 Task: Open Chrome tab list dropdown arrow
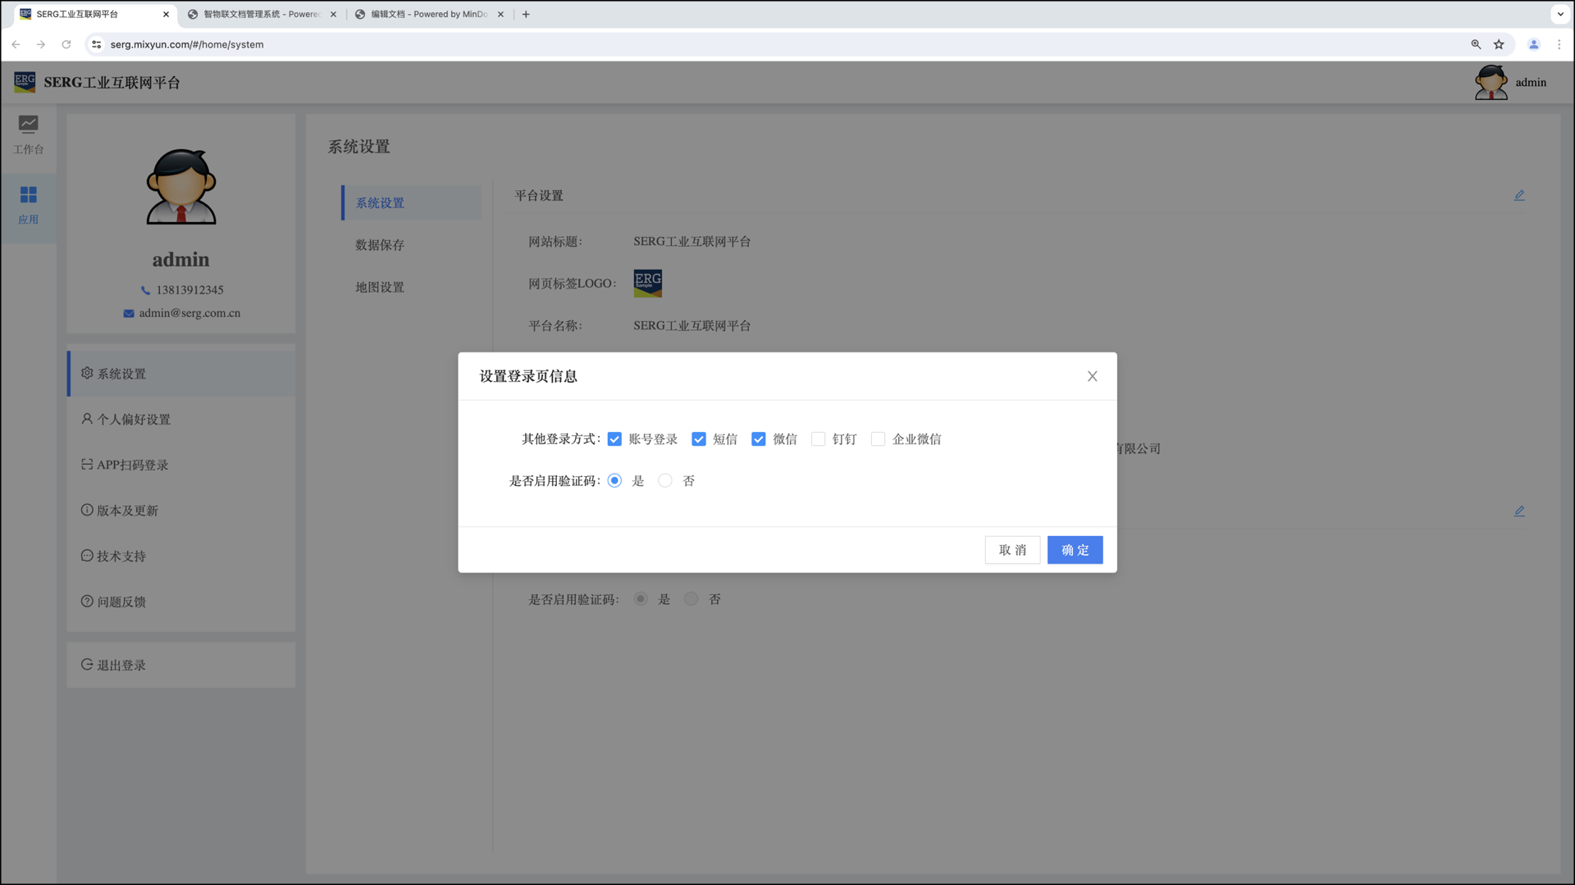click(1560, 14)
